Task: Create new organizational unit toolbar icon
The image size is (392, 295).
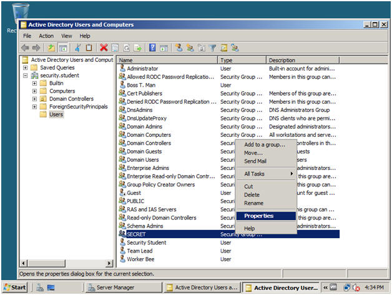Action: point(201,47)
